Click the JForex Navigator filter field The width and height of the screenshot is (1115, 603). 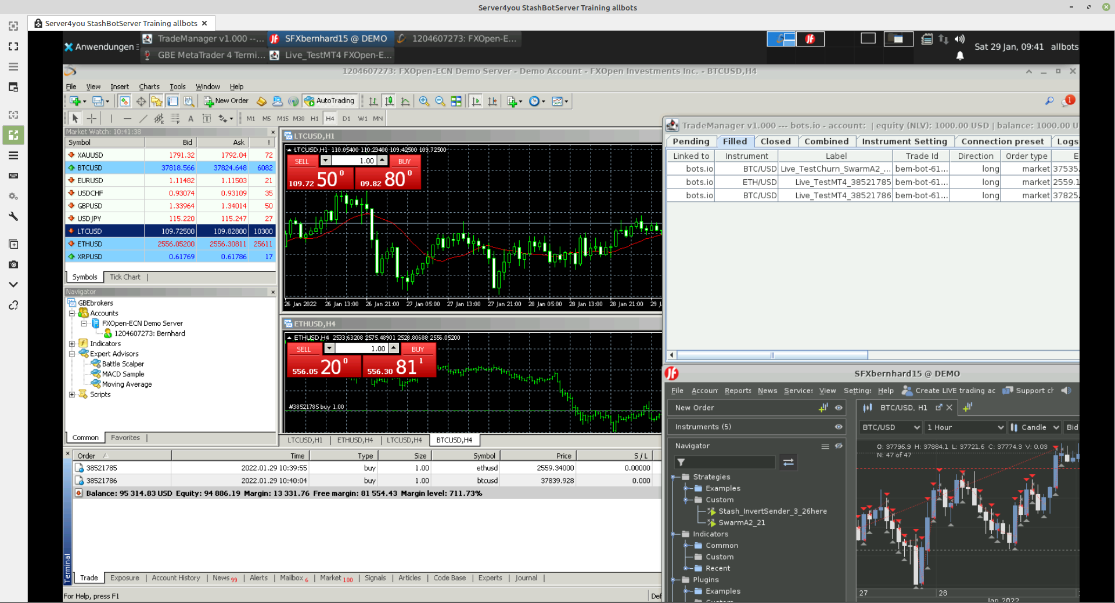coord(724,462)
